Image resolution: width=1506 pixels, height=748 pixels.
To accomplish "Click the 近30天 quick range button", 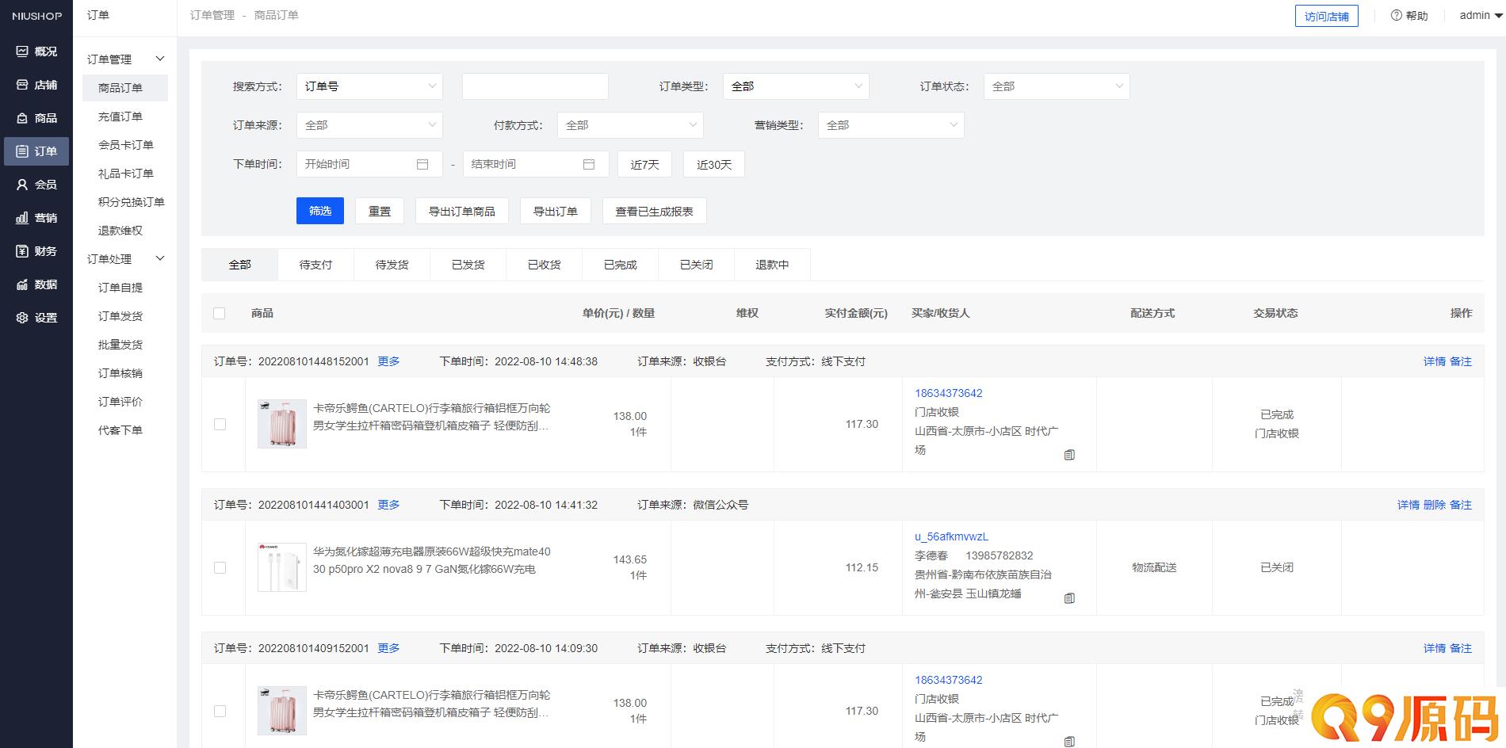I will pos(714,164).
